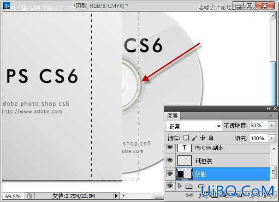Click the 填充 fill value field 100%
Image resolution: width=279 pixels, height=202 pixels.
pos(259,138)
